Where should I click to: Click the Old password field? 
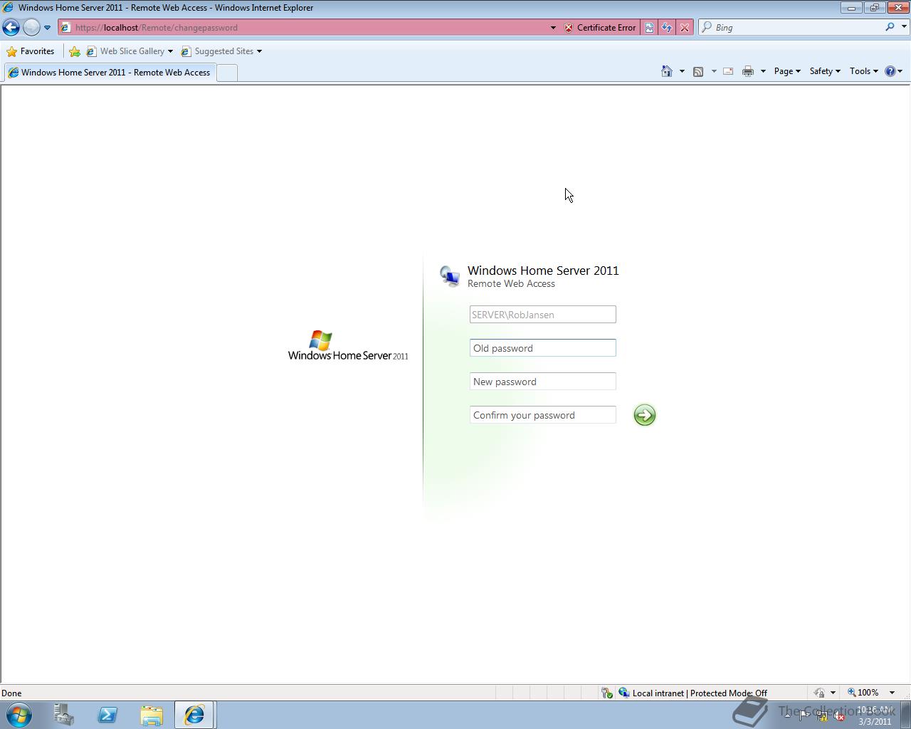(x=542, y=348)
